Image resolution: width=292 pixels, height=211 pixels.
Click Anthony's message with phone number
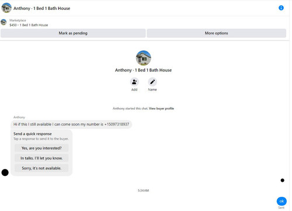tap(71, 124)
